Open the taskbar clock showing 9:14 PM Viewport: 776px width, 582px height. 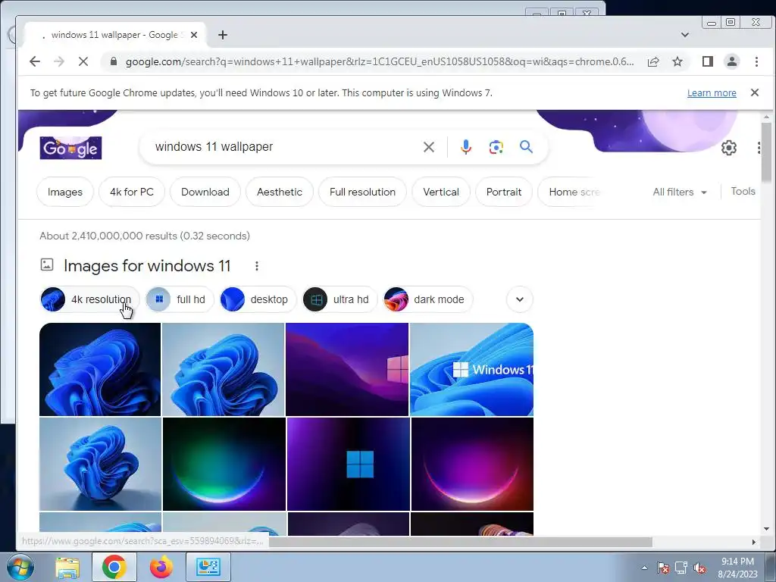tap(737, 568)
